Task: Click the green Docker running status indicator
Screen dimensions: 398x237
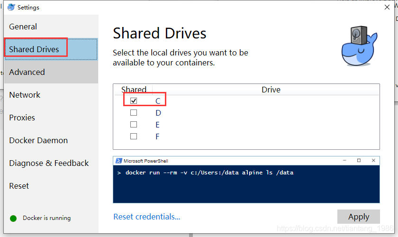Action: 13,218
